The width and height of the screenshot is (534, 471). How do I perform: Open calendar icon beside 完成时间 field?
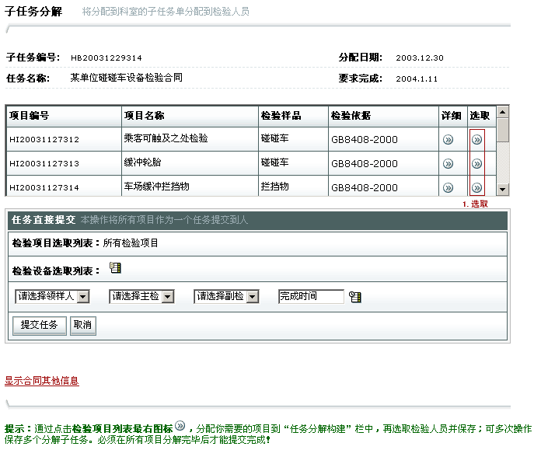[356, 297]
